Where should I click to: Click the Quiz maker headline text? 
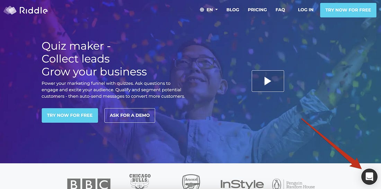(x=76, y=46)
